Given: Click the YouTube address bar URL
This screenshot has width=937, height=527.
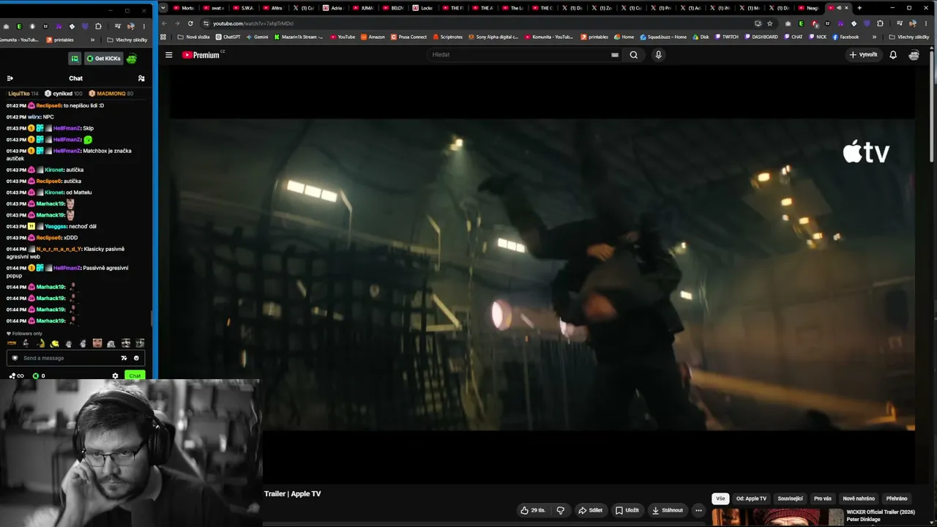Looking at the screenshot, I should tap(253, 23).
